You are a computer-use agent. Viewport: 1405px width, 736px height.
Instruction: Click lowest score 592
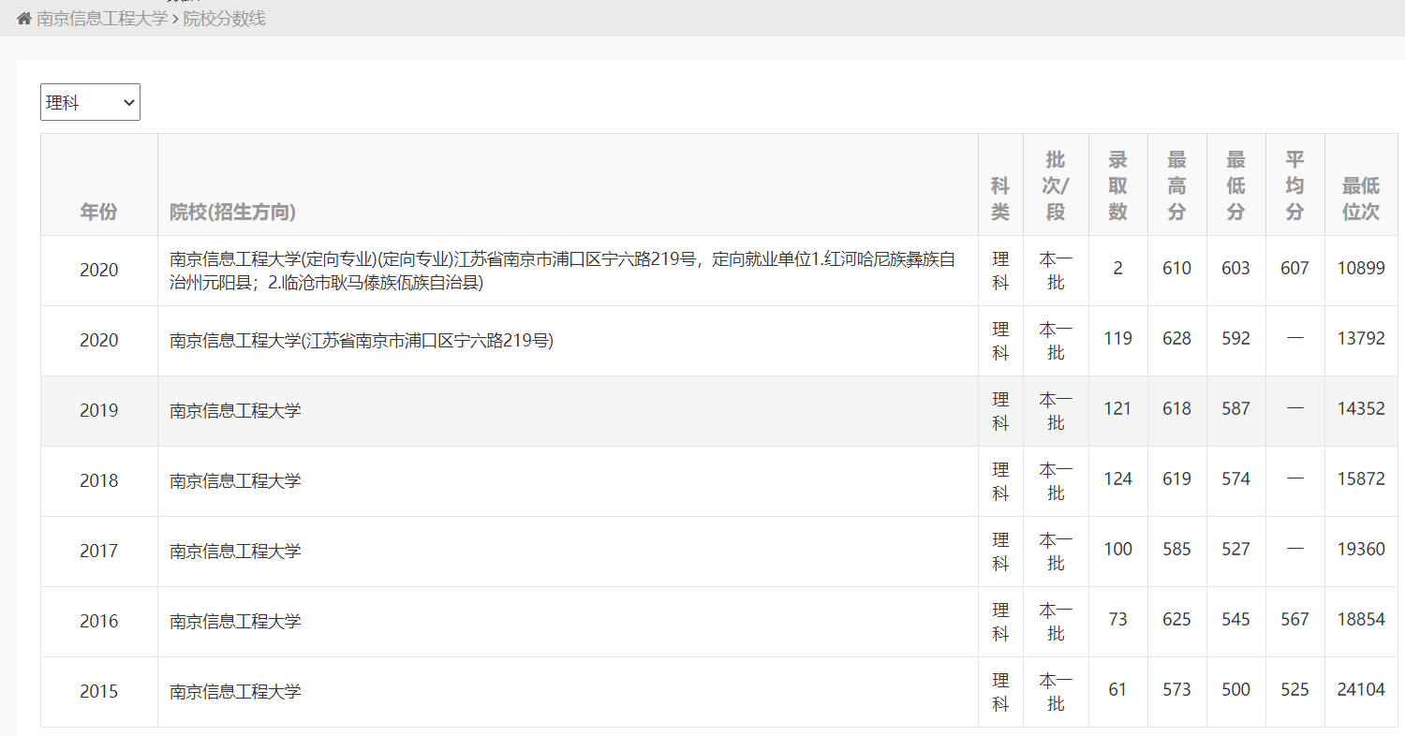1235,339
